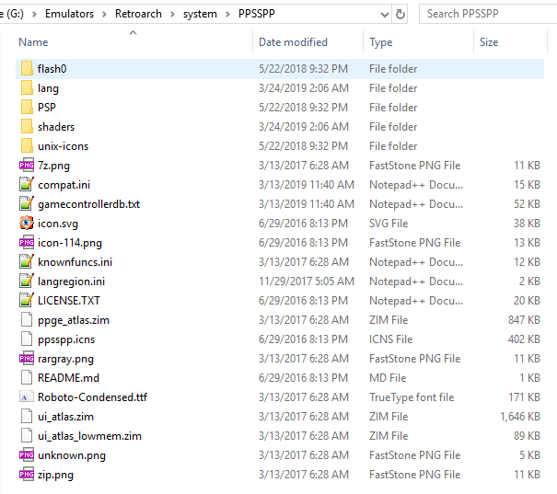The height and width of the screenshot is (494, 557).
Task: Click the rargray.png file icon
Action: tap(27, 358)
